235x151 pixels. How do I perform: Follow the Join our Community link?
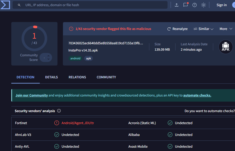32,95
